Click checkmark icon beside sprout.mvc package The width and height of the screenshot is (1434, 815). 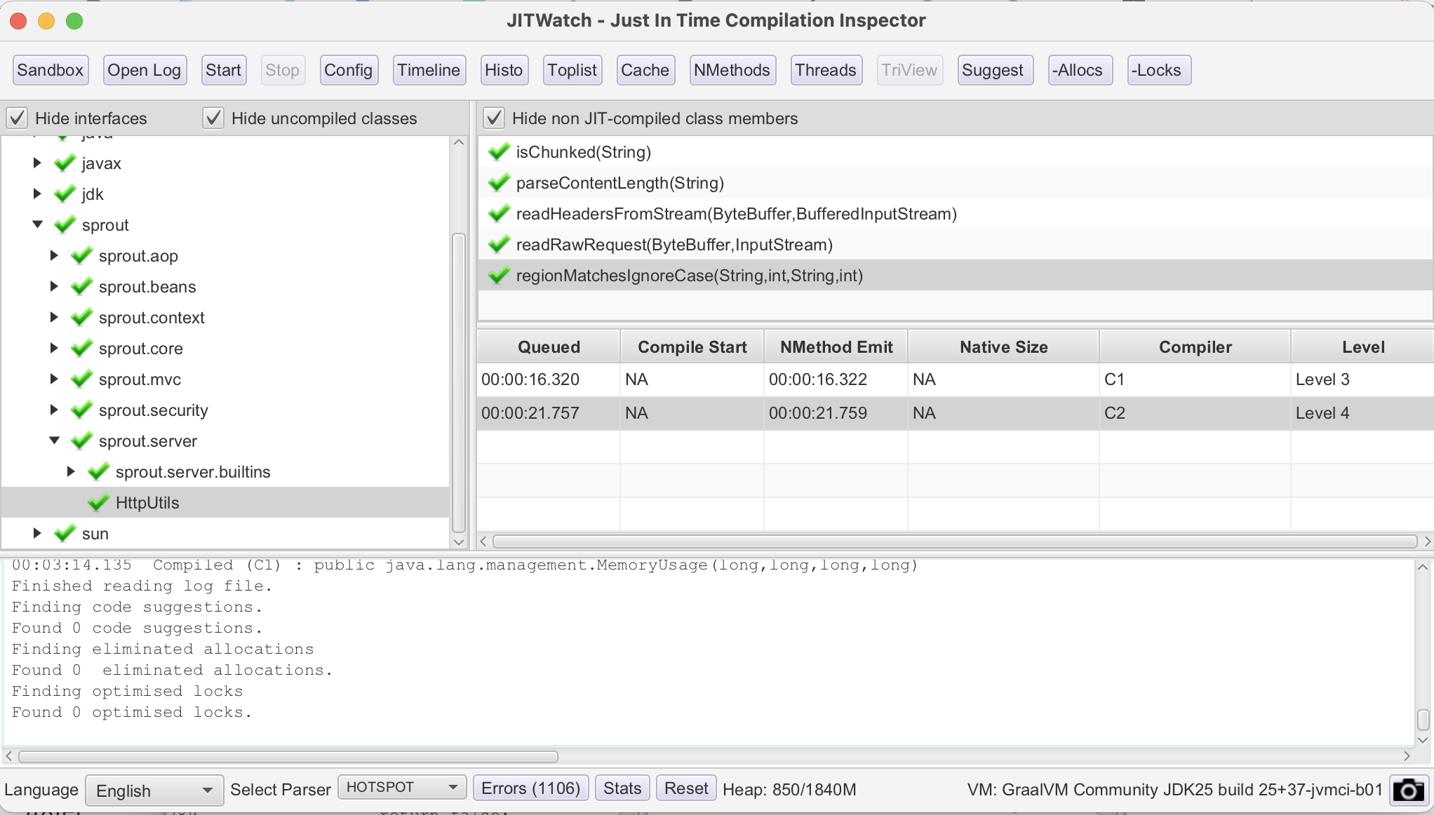point(81,379)
